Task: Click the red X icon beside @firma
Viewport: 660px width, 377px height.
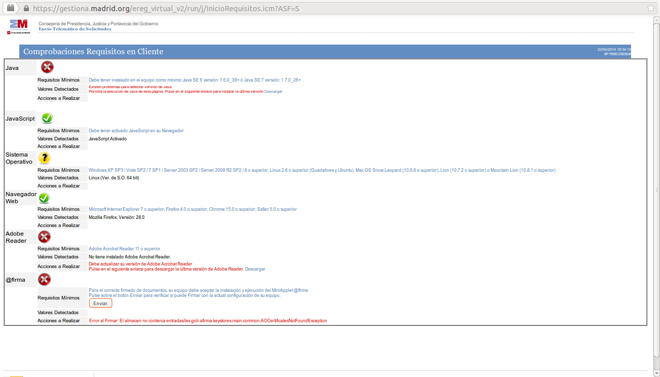Action: click(44, 279)
